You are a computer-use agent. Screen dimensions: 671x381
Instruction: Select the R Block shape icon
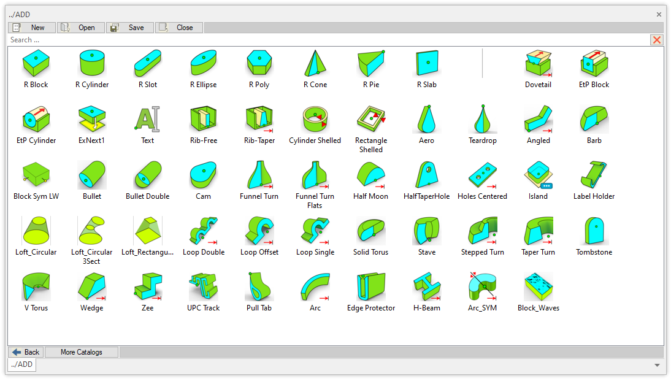36,64
